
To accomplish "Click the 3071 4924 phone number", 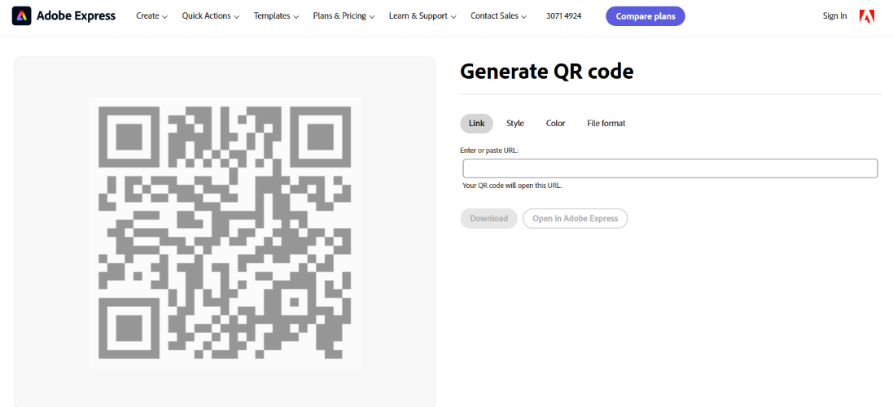I will 564,16.
